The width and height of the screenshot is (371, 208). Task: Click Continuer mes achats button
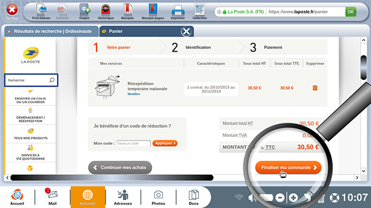pos(120,168)
